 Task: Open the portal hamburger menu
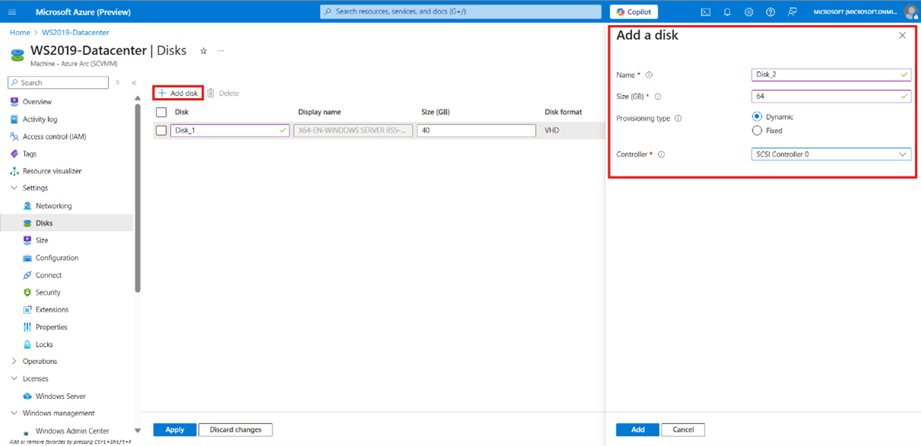point(12,12)
